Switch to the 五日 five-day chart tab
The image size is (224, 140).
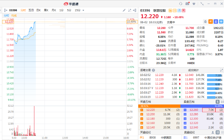[x=31, y=10]
